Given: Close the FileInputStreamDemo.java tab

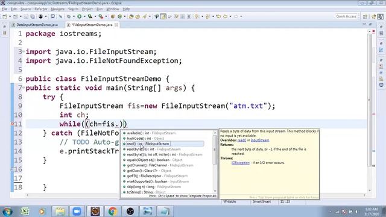Looking at the screenshot, I should coord(116,25).
